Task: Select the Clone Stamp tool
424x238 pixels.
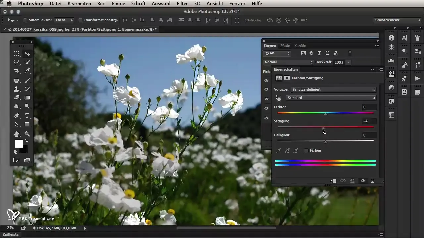Action: tap(16, 89)
